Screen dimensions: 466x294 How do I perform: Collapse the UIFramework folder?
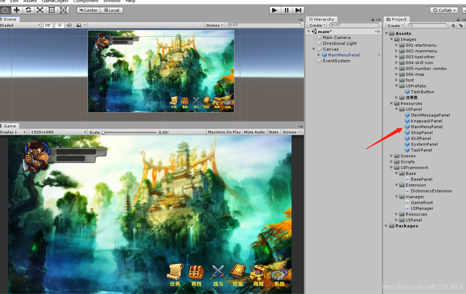(392, 168)
